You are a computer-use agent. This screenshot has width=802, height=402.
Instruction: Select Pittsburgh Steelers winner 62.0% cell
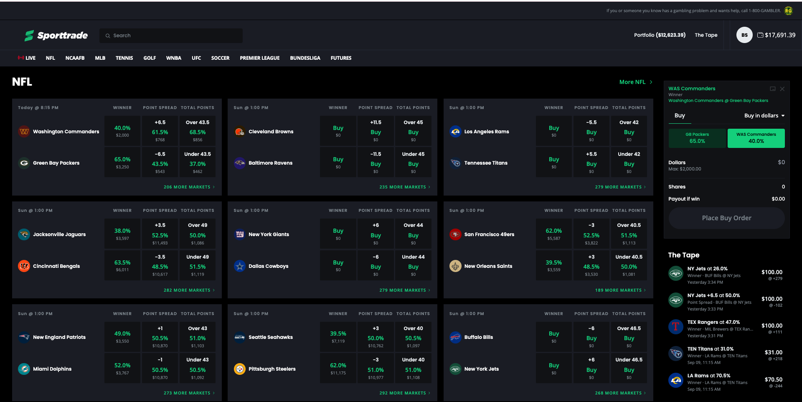tap(338, 368)
